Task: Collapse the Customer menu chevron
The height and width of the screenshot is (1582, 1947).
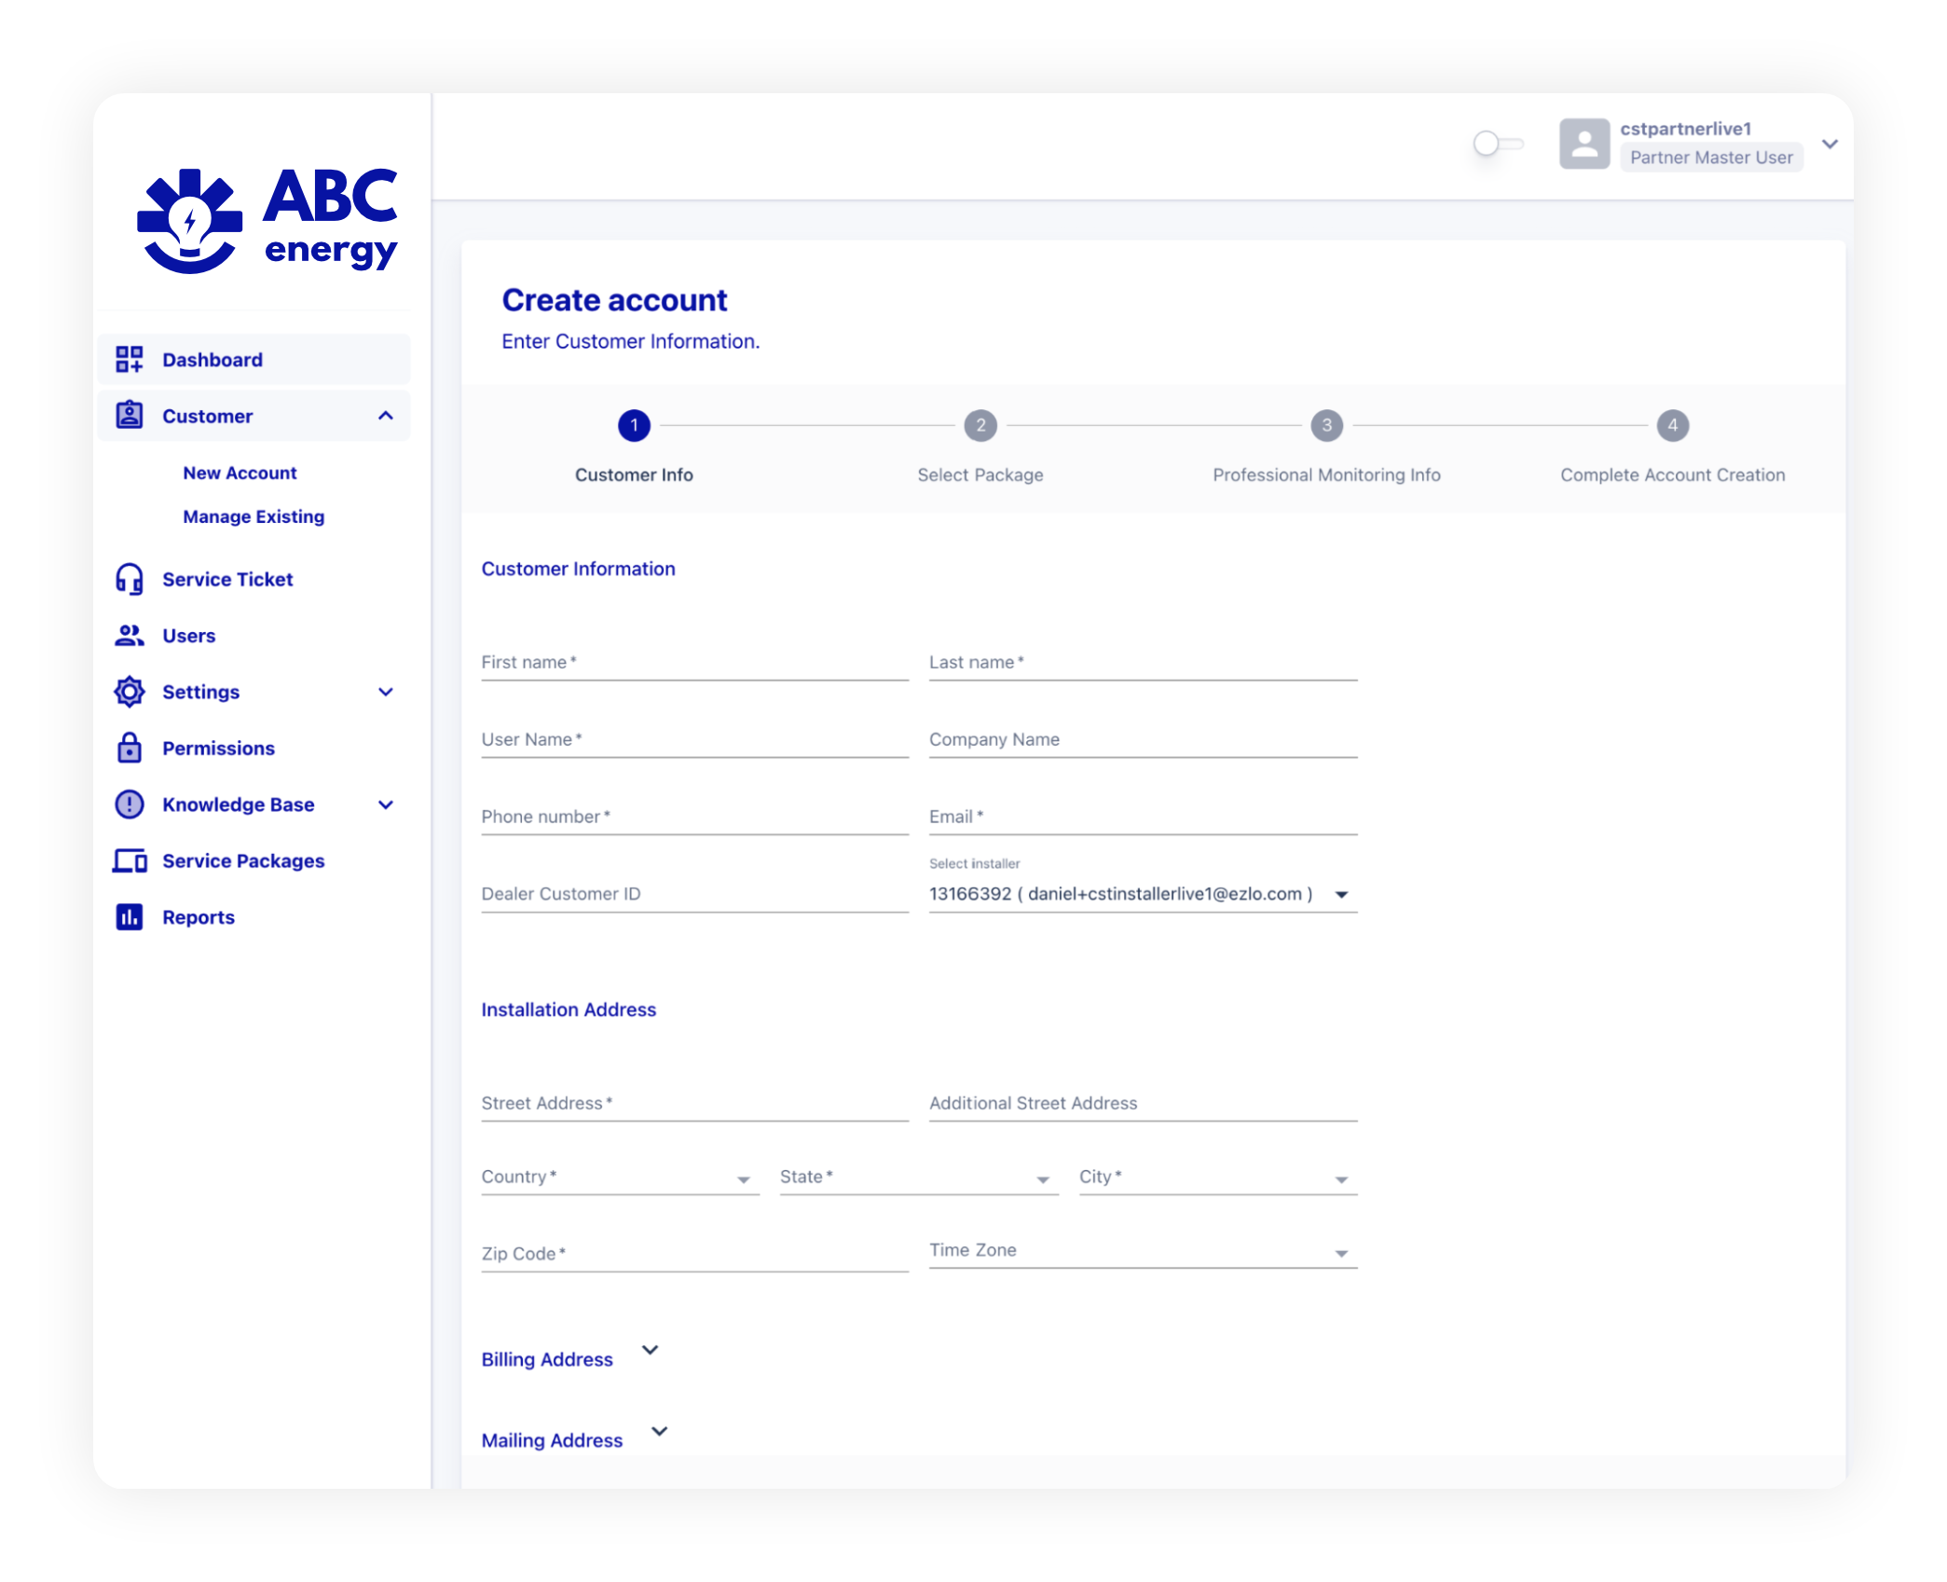Action: (x=386, y=416)
